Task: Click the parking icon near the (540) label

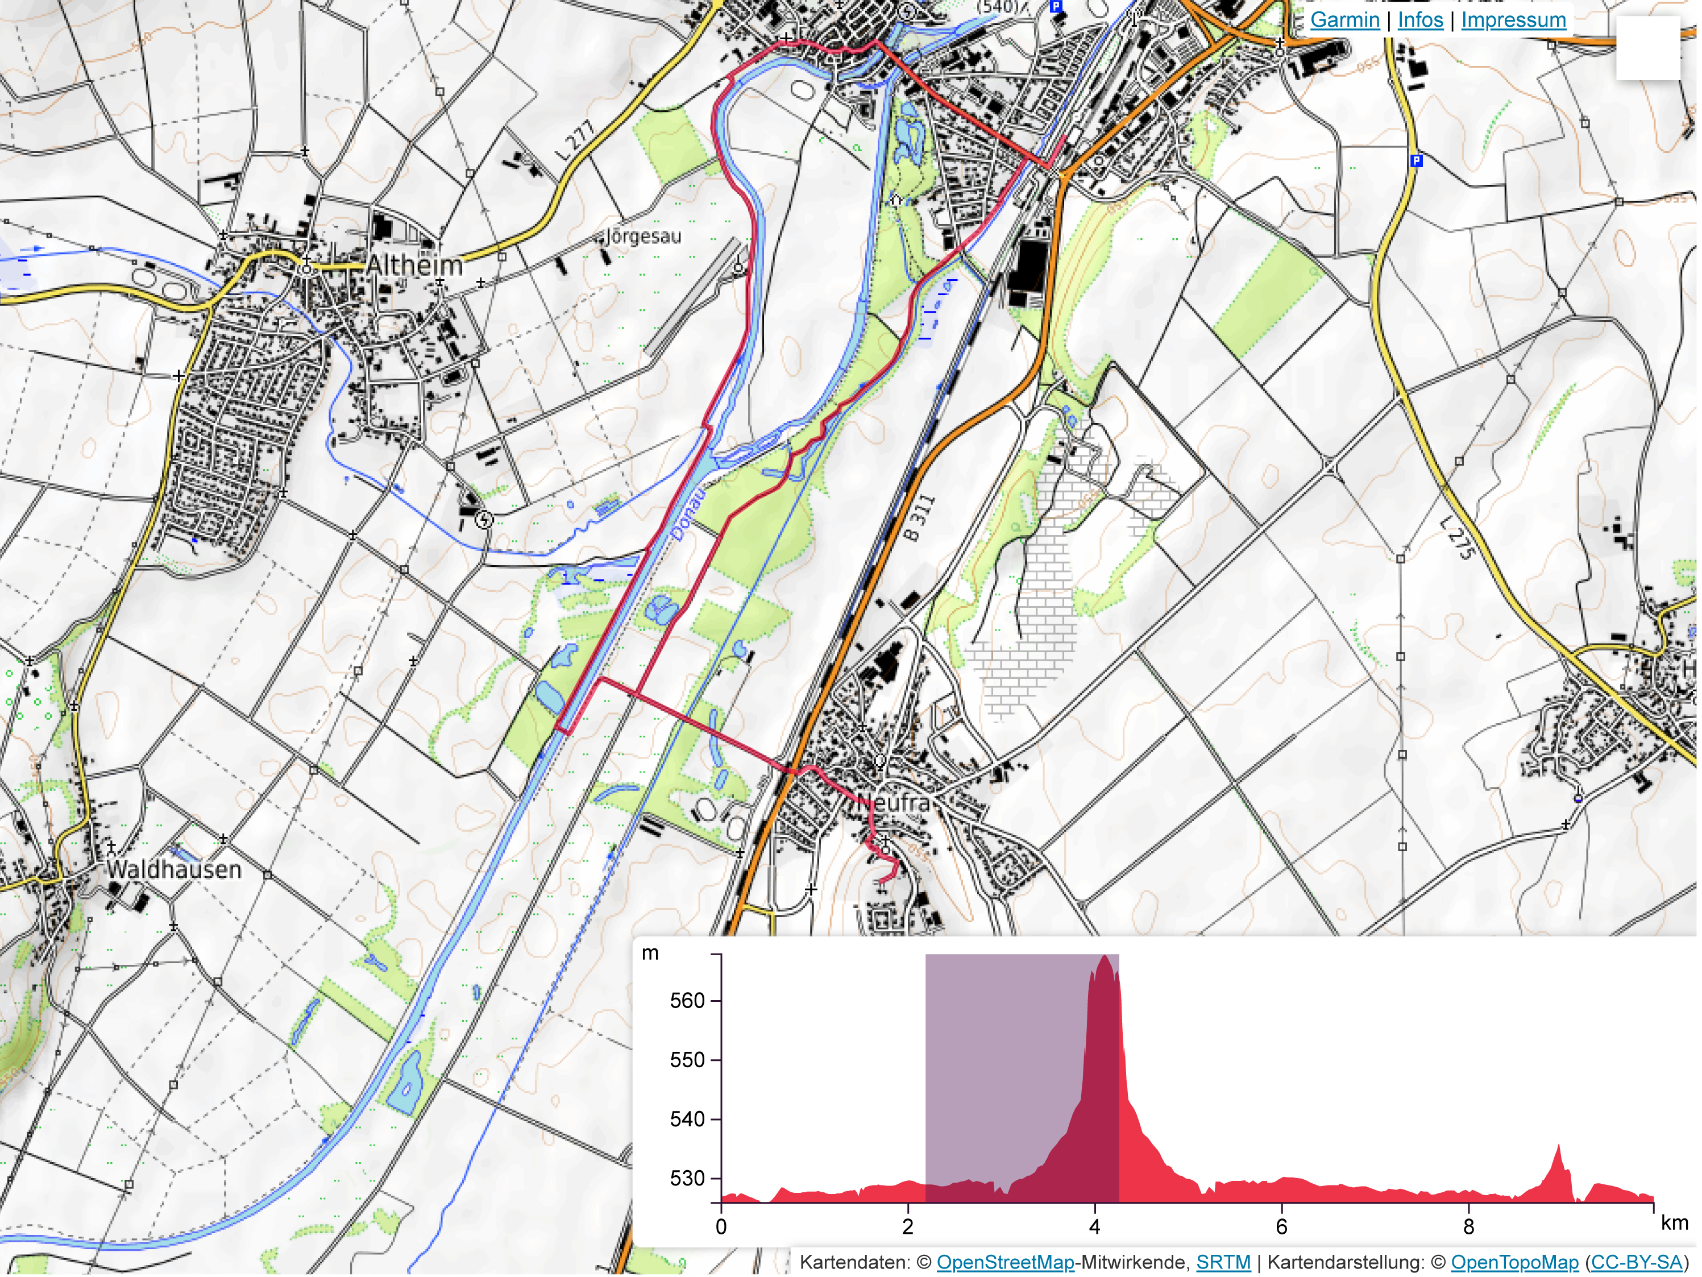Action: [1056, 6]
